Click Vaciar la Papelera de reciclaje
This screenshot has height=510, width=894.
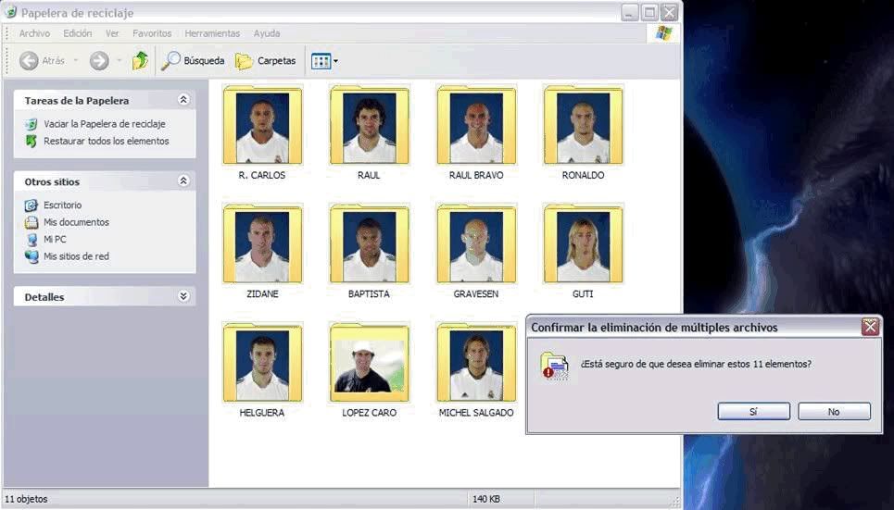click(105, 124)
